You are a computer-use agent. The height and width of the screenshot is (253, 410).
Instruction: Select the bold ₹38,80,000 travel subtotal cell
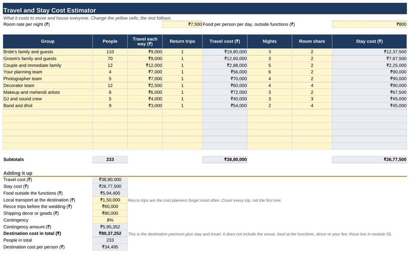tap(225, 160)
